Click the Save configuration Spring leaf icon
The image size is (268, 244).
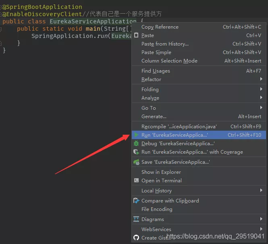[136, 162]
